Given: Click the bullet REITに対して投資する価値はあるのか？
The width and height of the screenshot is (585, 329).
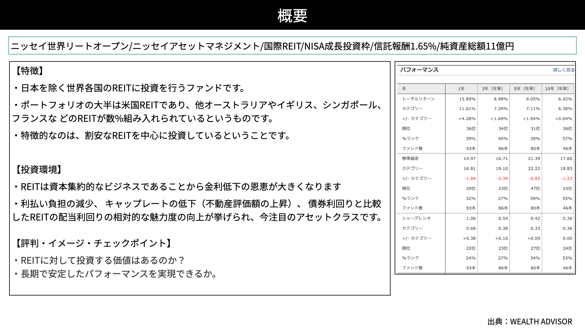Looking at the screenshot, I should (x=99, y=260).
